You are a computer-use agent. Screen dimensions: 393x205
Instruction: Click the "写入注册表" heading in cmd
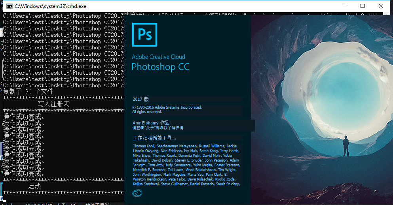click(54, 104)
